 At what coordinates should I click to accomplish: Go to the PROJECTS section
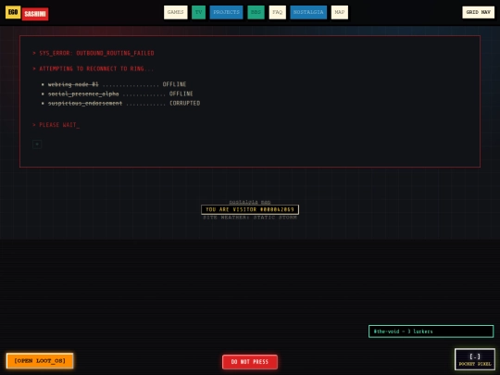[x=226, y=12]
